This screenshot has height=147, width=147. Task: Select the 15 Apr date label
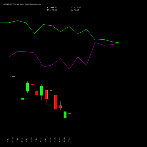[8, 140]
